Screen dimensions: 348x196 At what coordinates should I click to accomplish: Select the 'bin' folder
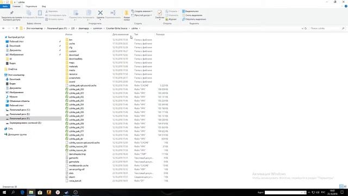coord(71,40)
